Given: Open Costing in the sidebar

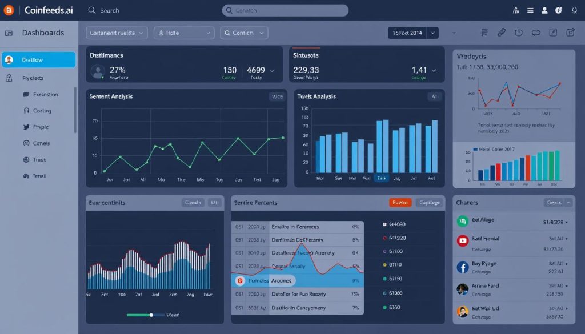Looking at the screenshot, I should [42, 111].
